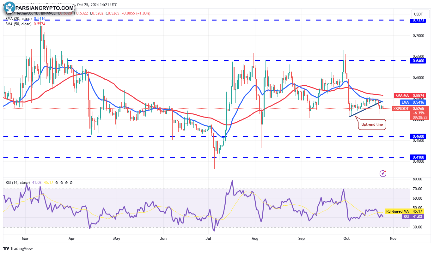Click the 80.00 RSI axis value
Image resolution: width=434 pixels, height=254 pixels.
tap(417, 179)
